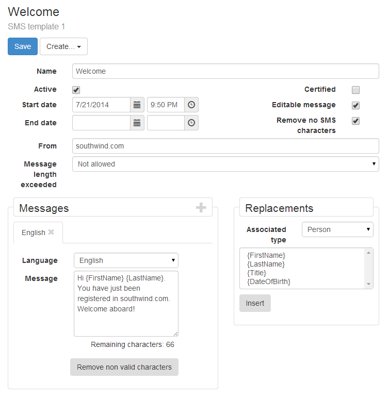Click the Save button

pos(23,46)
